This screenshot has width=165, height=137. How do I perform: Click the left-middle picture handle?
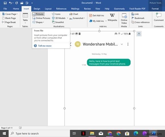tap(65, 108)
